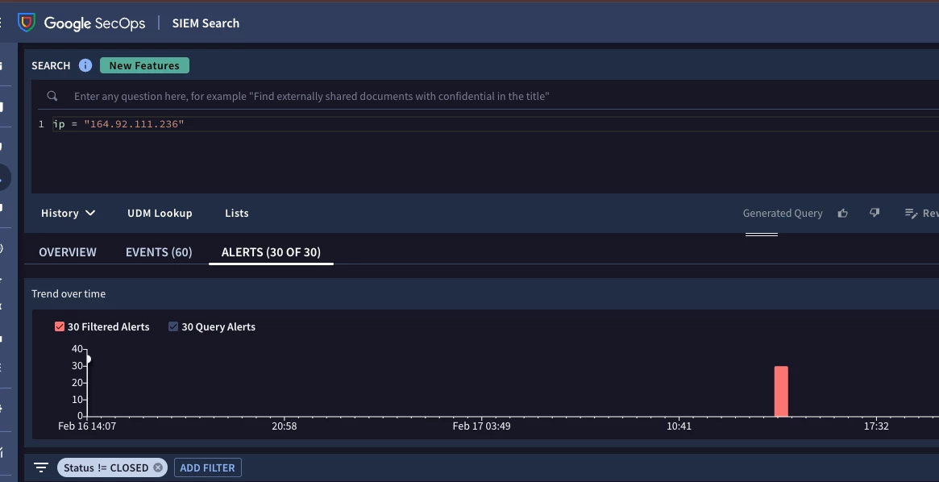Click the edit-list icon beside thumbs down
The height and width of the screenshot is (482, 939).
(x=910, y=213)
